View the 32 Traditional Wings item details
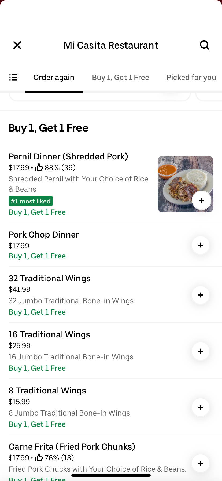222x481 pixels. tap(50, 278)
